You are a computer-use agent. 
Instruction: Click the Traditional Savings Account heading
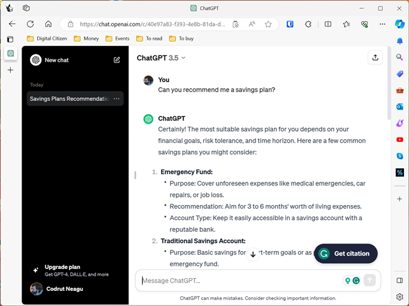click(x=203, y=241)
